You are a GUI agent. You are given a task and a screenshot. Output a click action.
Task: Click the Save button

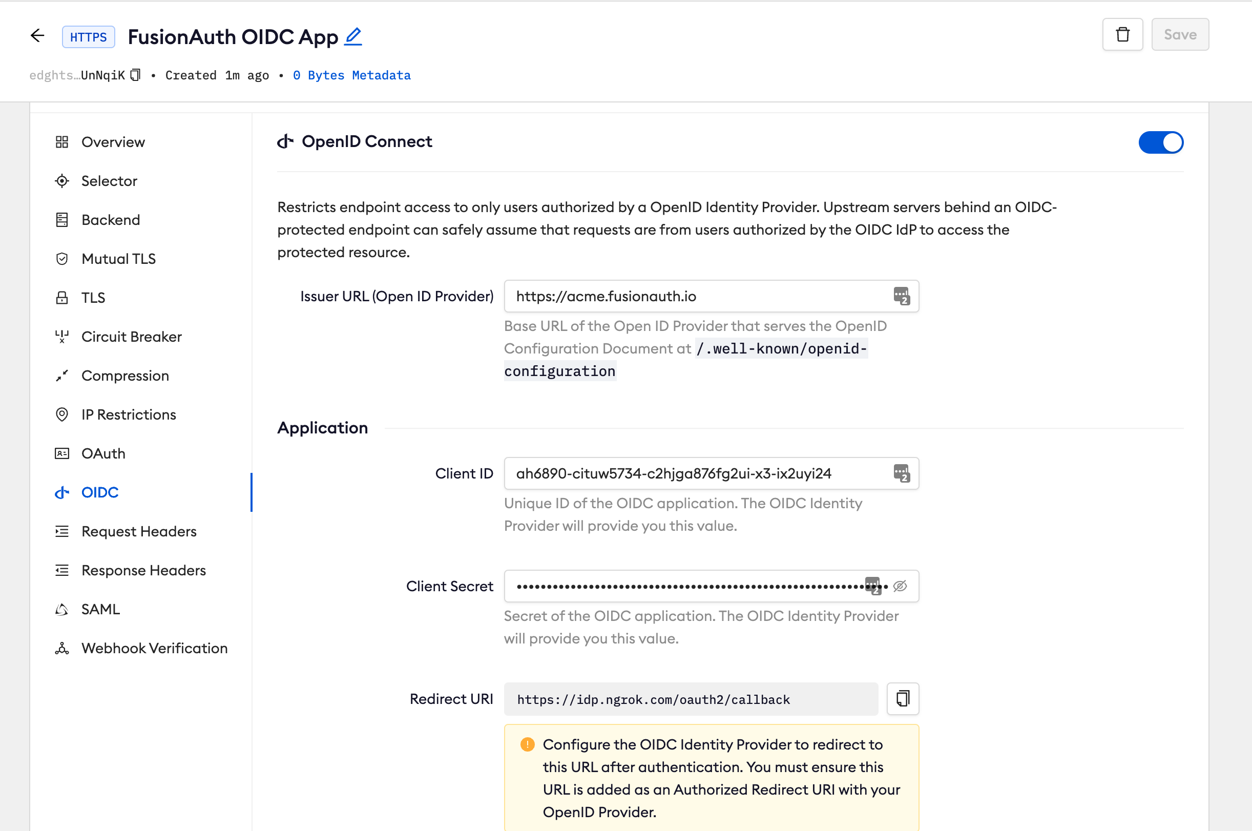point(1179,34)
